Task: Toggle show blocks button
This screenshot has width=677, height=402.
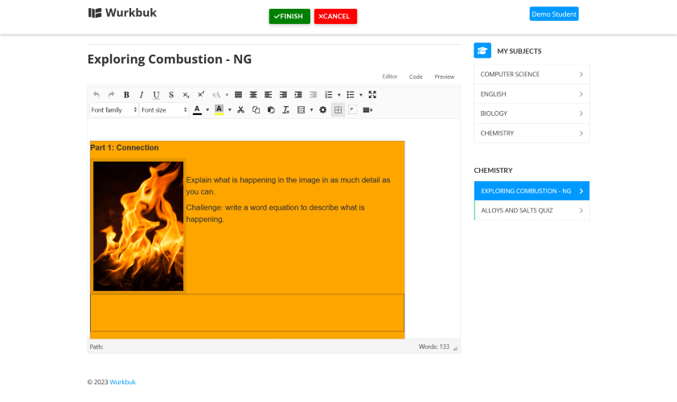Action: point(353,109)
